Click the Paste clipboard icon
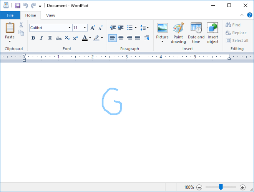The width and height of the screenshot is (254, 192). [x=10, y=28]
